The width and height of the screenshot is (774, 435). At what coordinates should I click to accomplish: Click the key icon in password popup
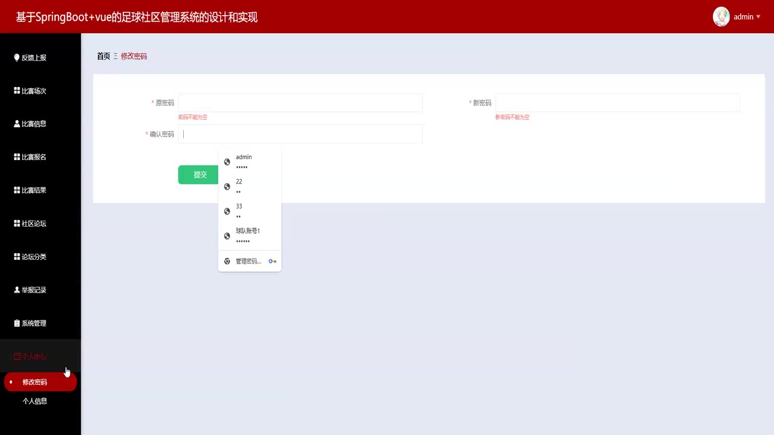point(273,262)
